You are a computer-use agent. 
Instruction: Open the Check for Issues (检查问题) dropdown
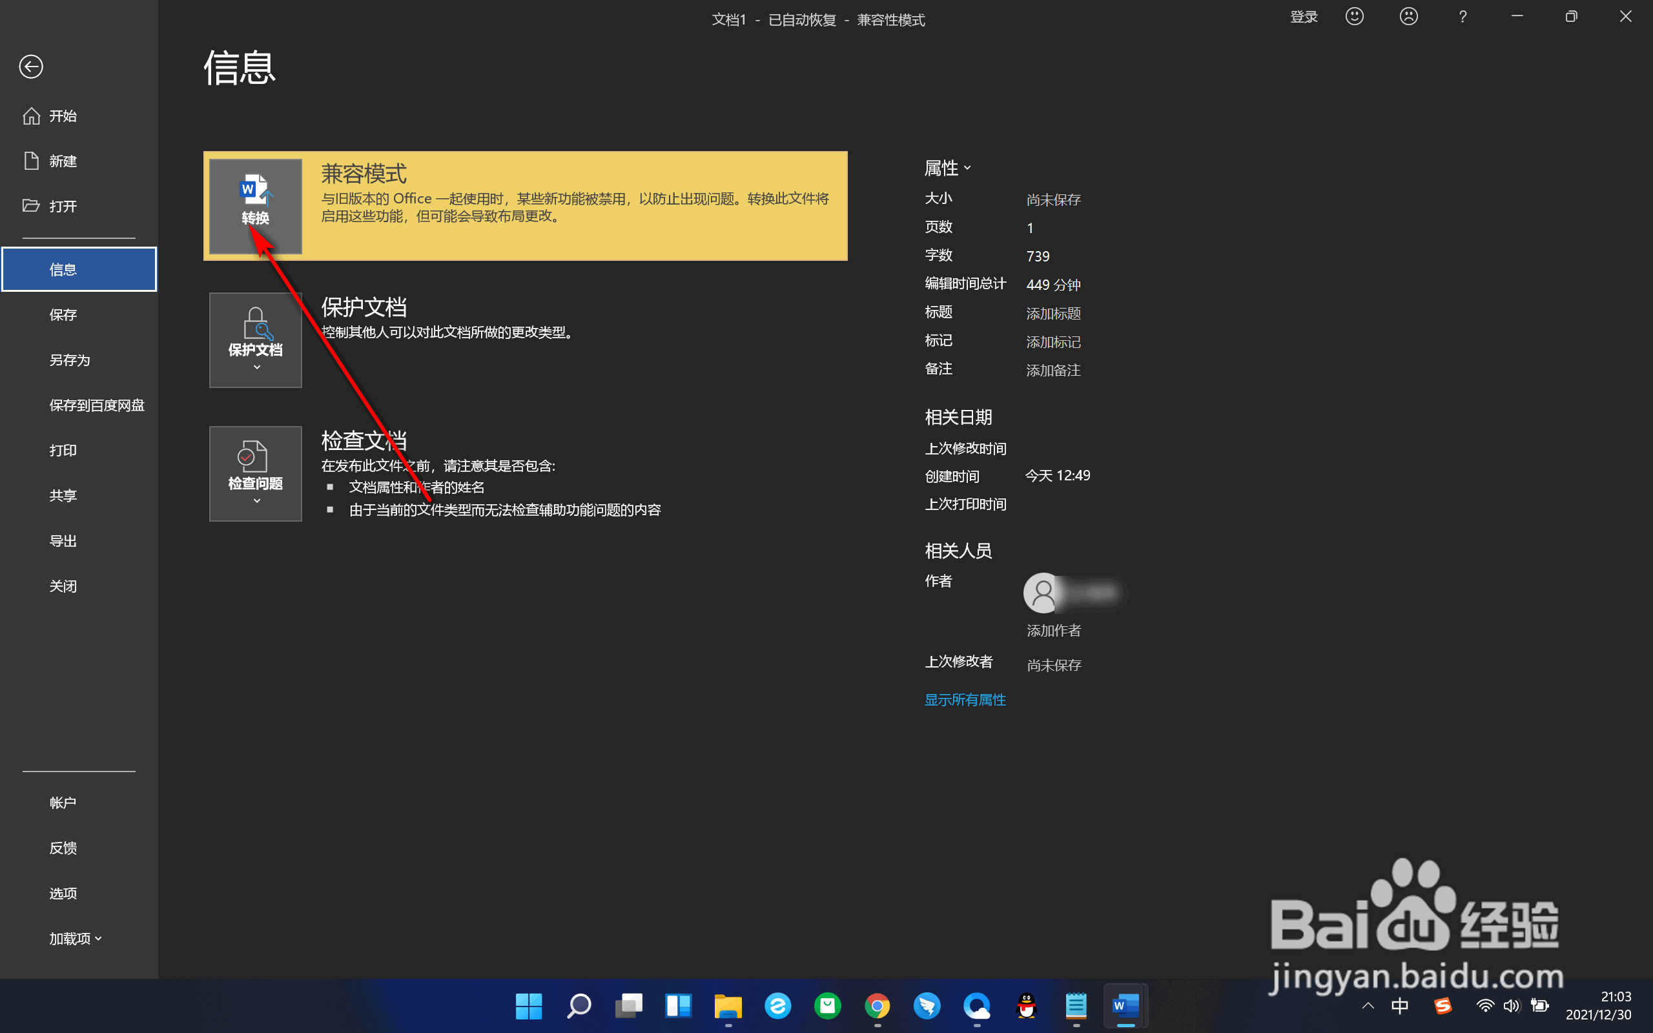(x=256, y=473)
